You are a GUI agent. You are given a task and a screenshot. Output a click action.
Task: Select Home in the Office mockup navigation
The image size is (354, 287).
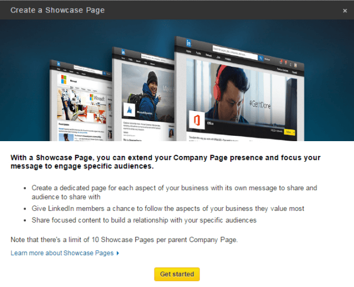189,51
